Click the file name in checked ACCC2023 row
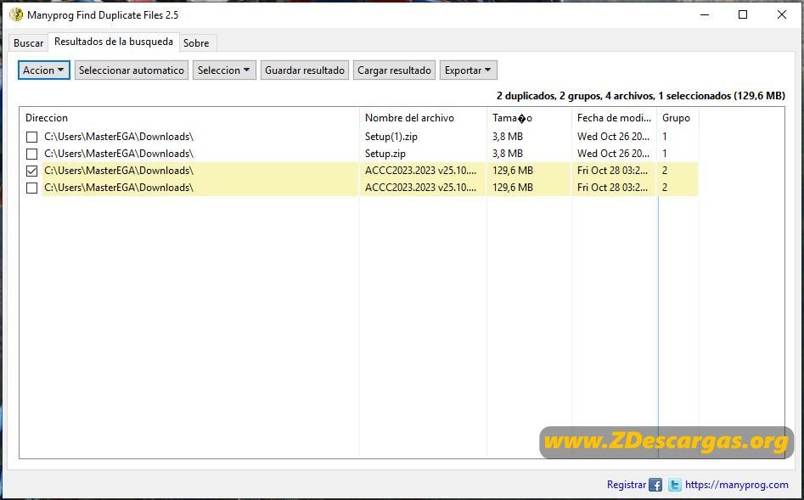Viewport: 804px width, 500px height. [x=420, y=171]
